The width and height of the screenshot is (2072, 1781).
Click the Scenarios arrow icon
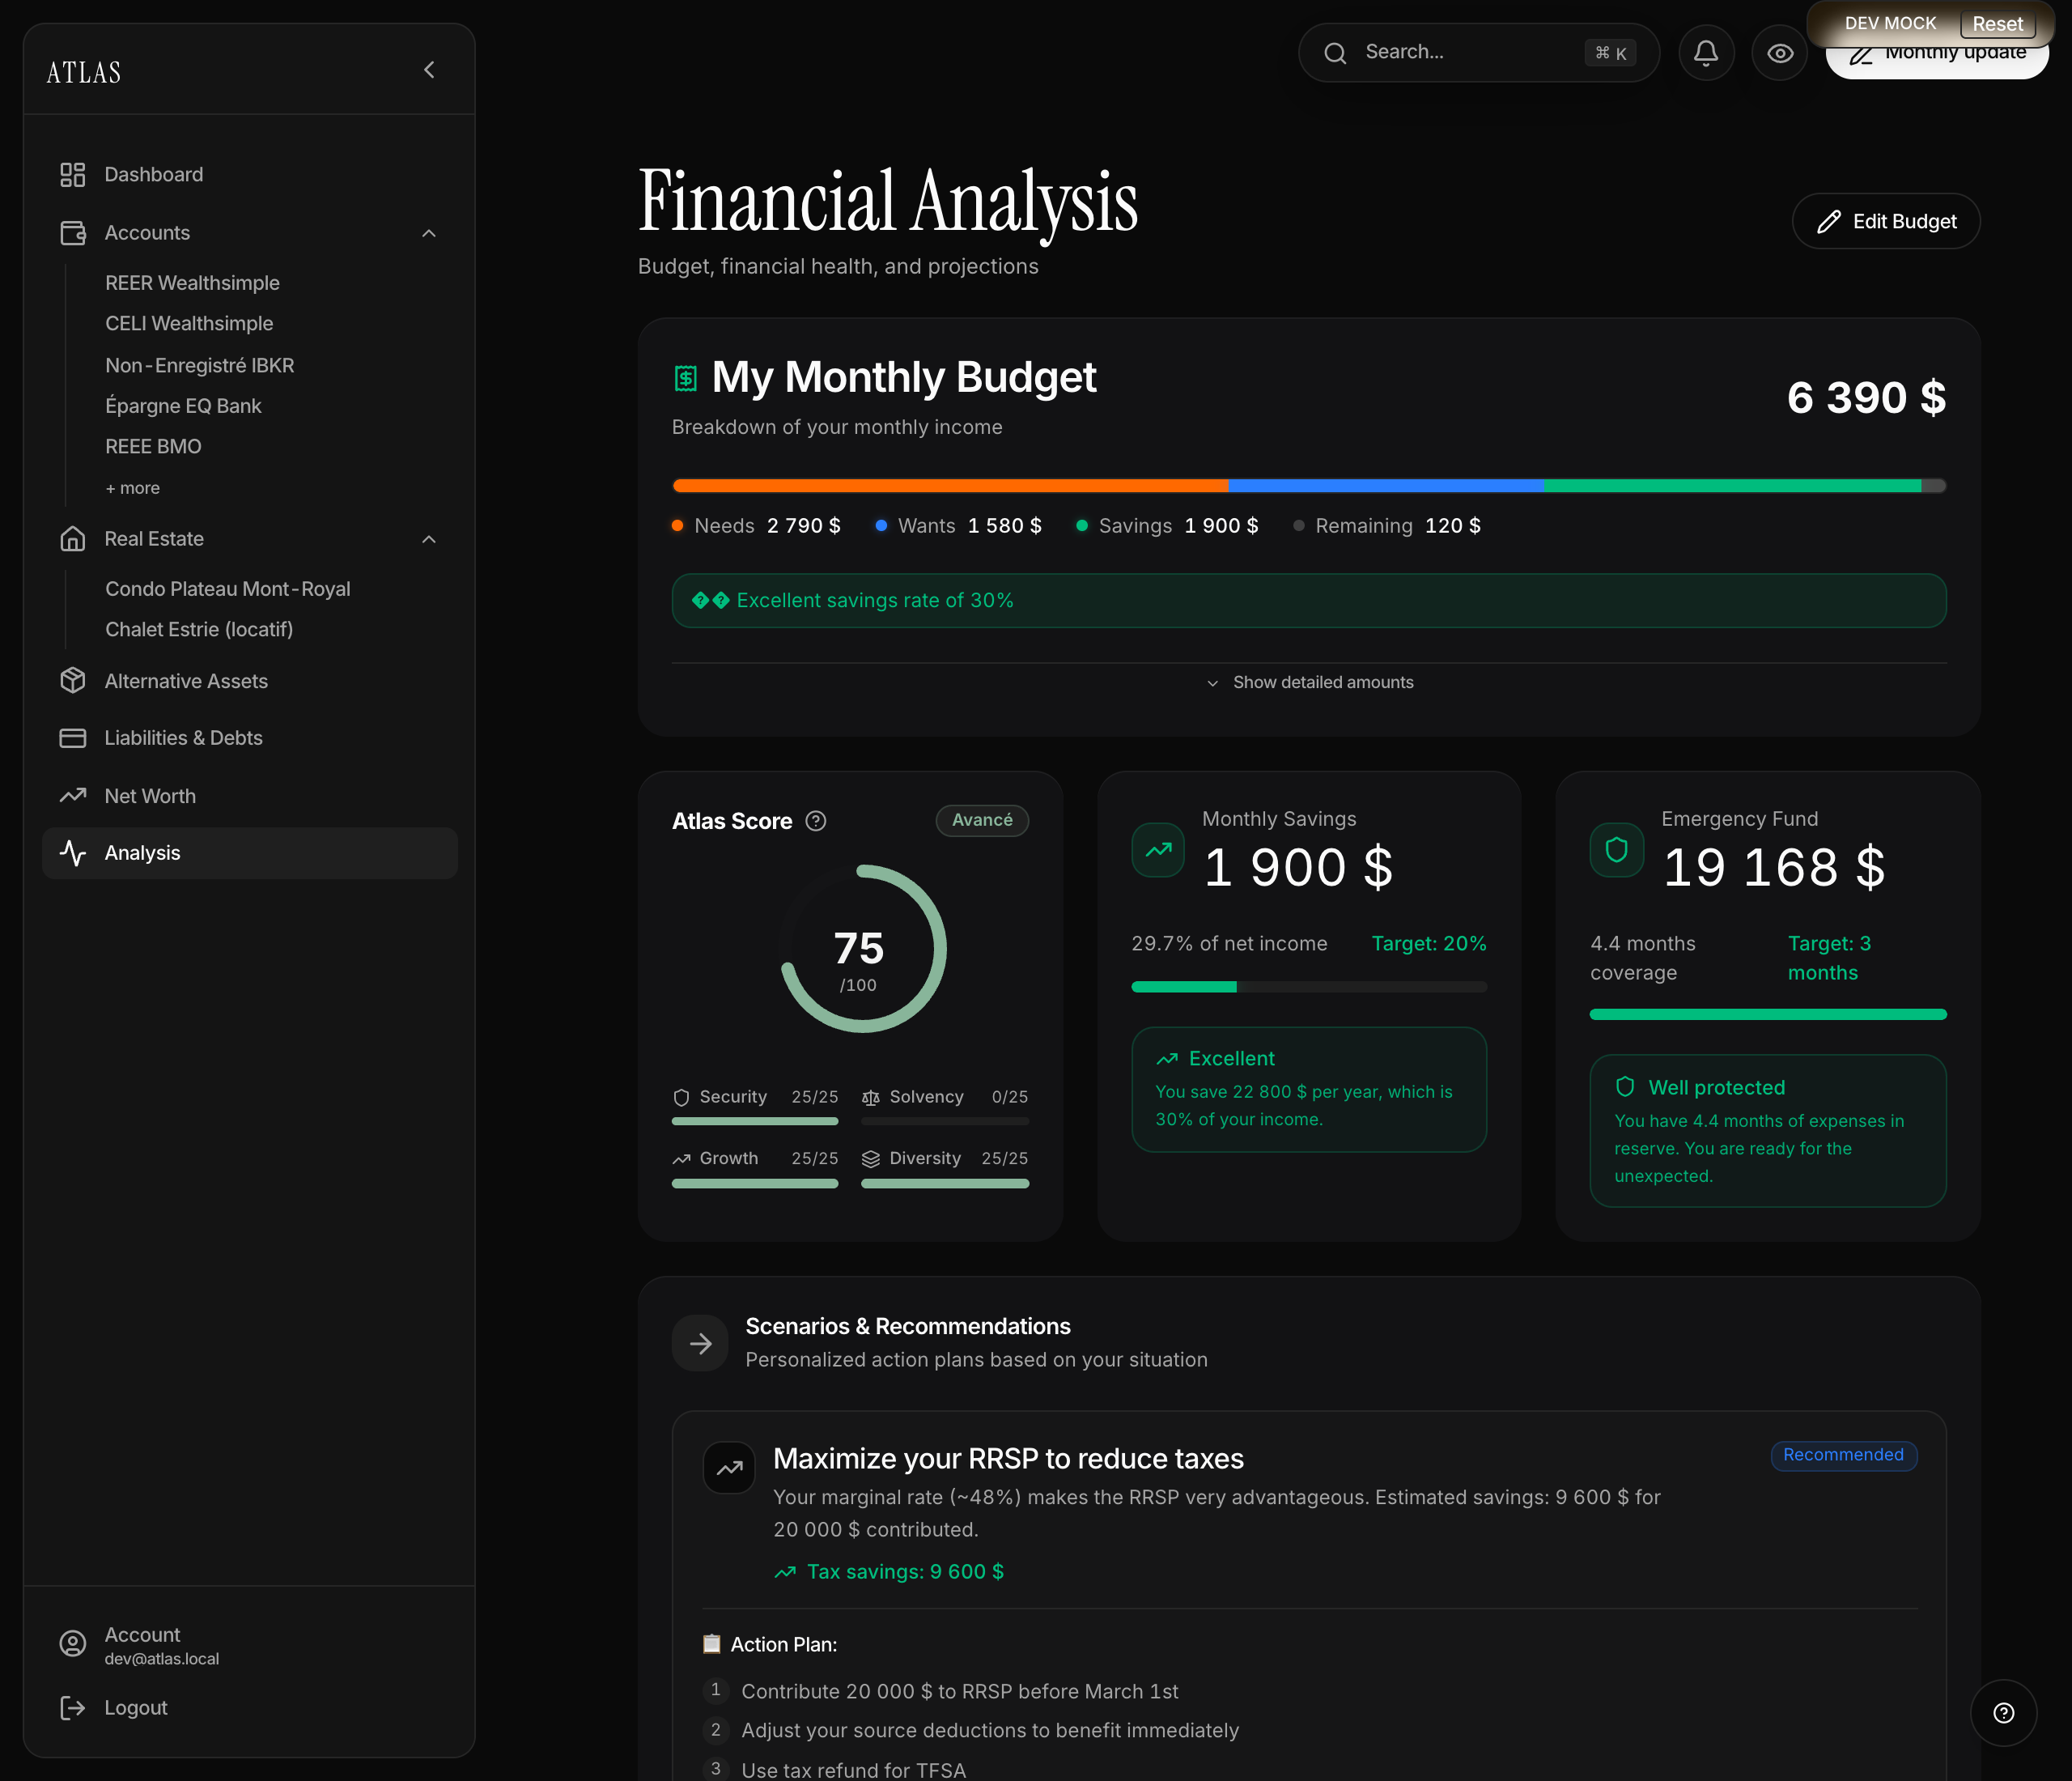click(701, 1343)
